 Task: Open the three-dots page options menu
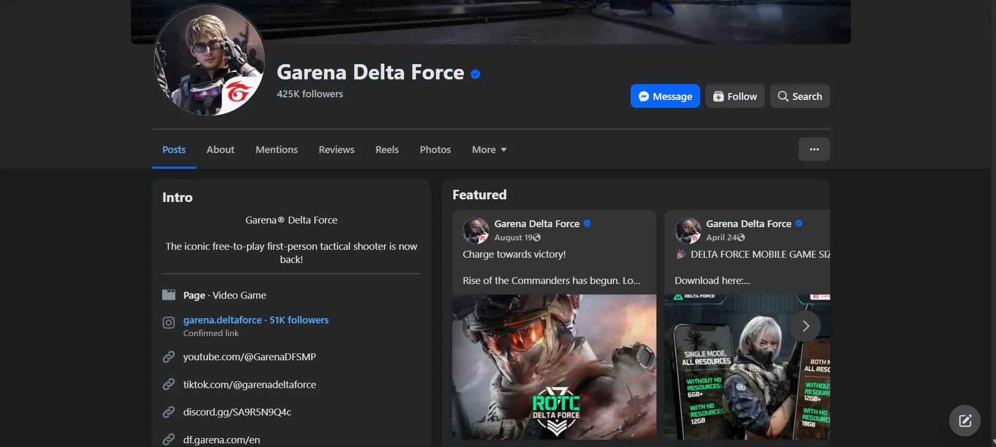tap(814, 149)
